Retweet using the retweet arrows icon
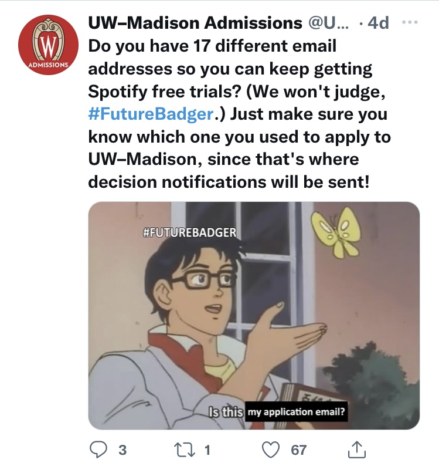Viewport: 439px width, 473px height. (187, 450)
